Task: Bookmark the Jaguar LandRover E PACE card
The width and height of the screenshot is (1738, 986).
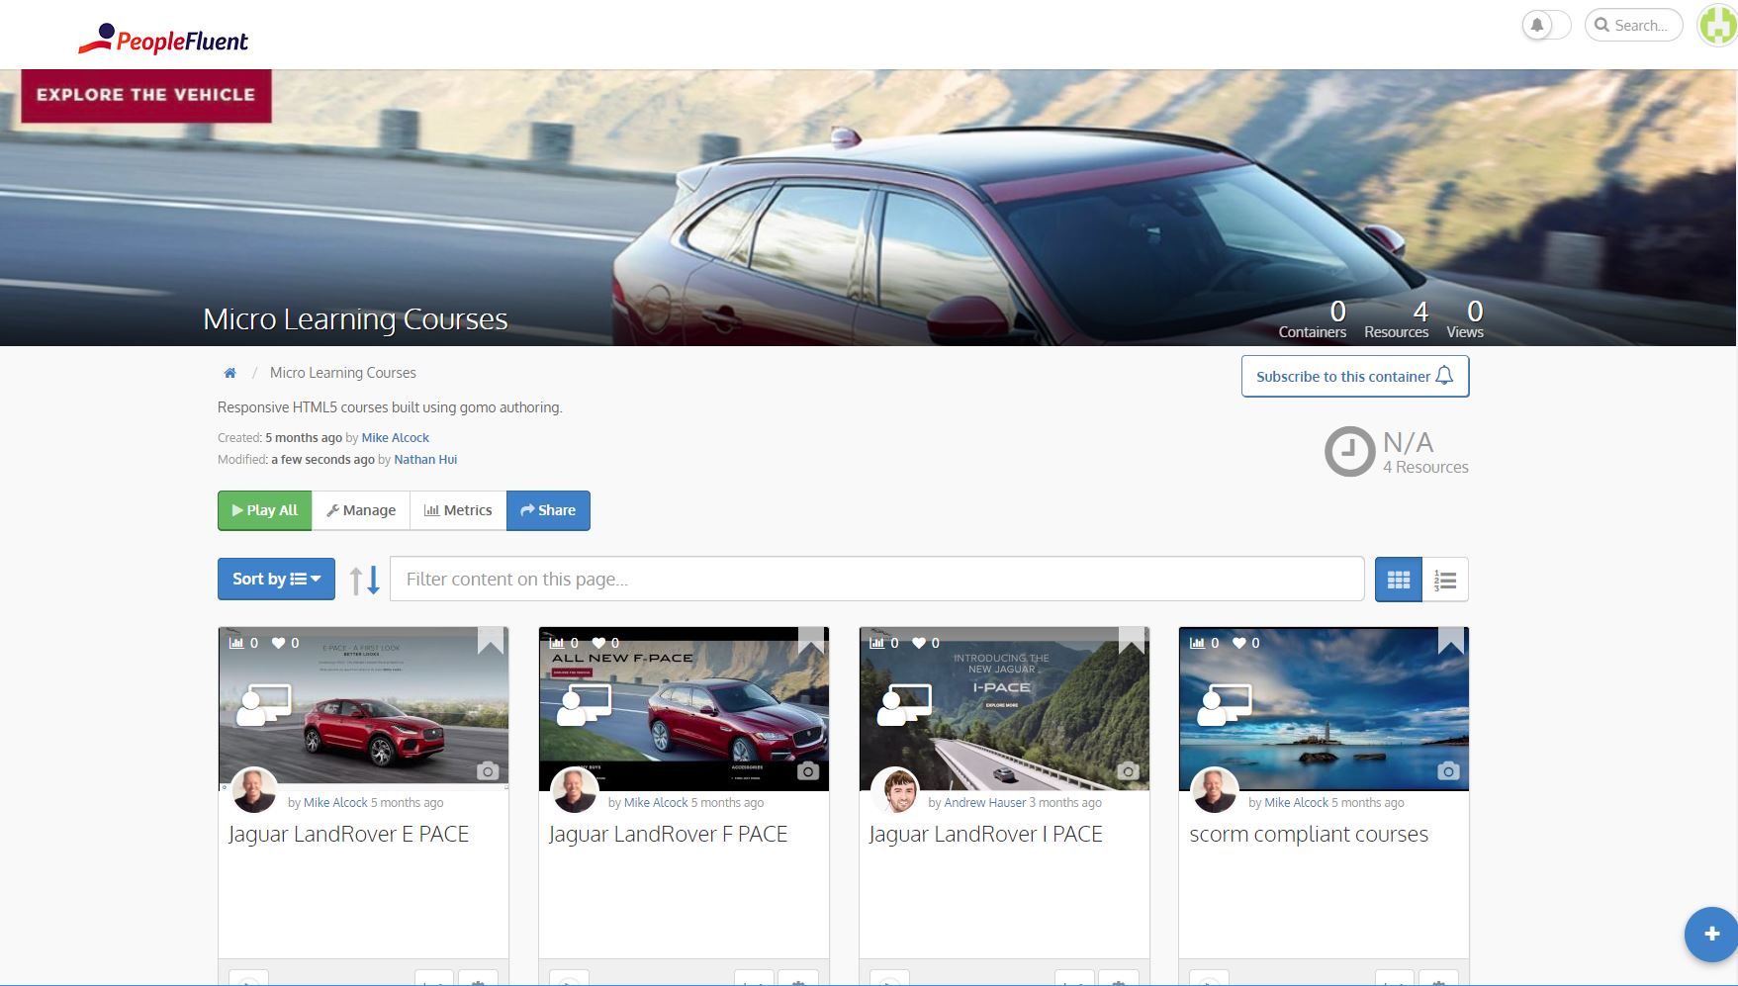Action: point(491,640)
